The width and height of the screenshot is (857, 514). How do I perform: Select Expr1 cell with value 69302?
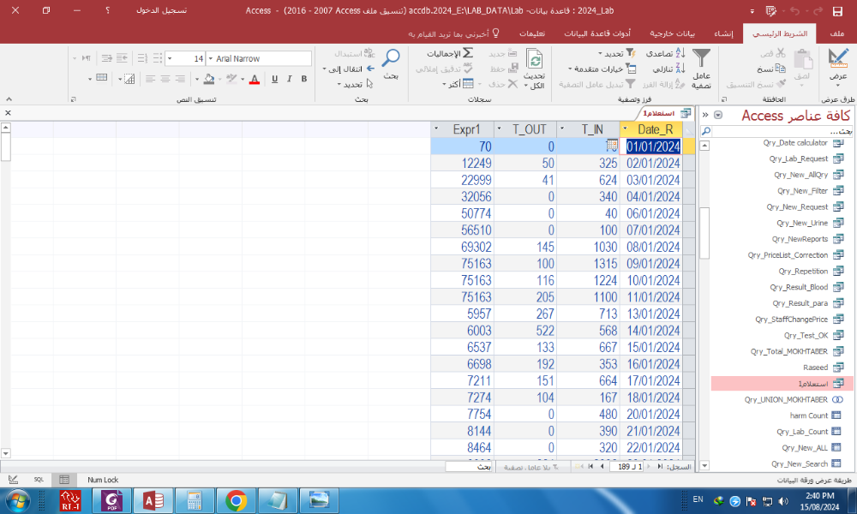pos(463,247)
